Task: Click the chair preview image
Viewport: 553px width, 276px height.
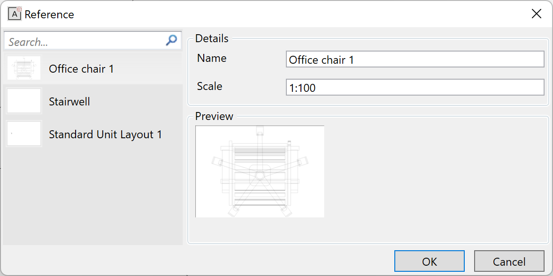Action: (260, 172)
